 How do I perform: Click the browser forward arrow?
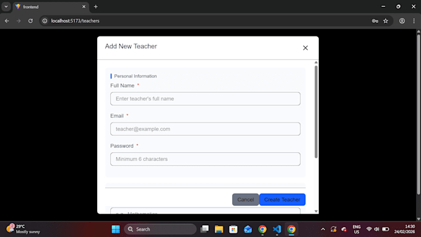click(x=19, y=20)
